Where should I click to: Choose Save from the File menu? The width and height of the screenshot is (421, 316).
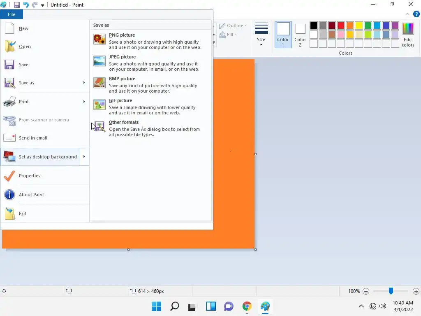click(x=45, y=65)
